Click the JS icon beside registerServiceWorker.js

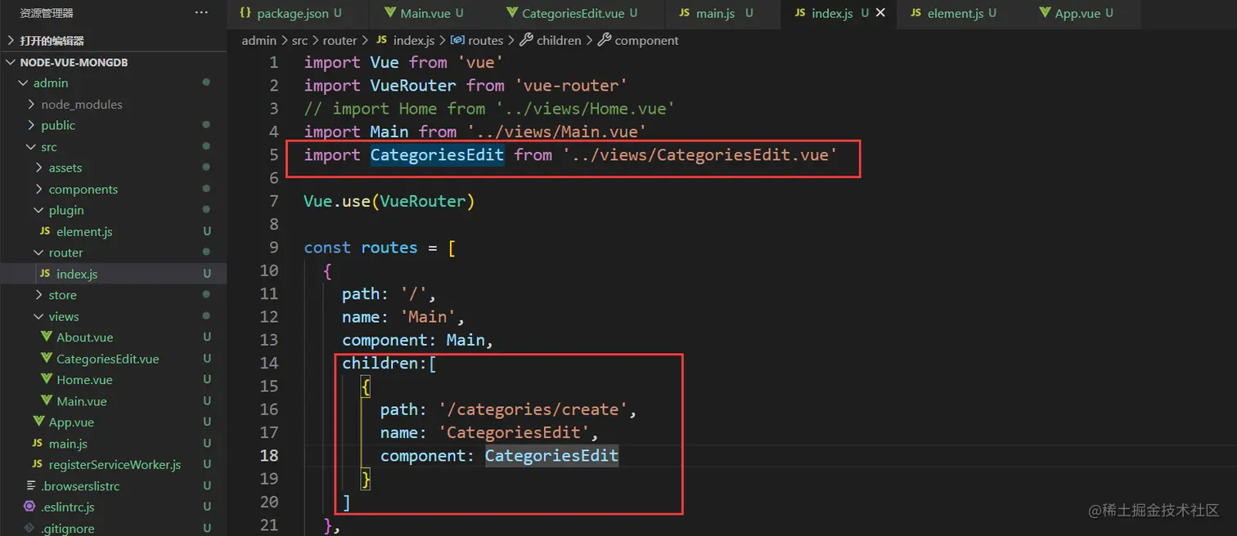pos(38,465)
